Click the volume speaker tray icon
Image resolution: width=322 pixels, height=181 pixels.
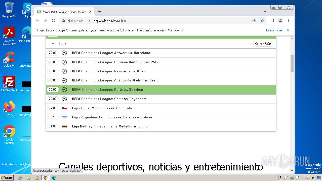pyautogui.click(x=286, y=178)
